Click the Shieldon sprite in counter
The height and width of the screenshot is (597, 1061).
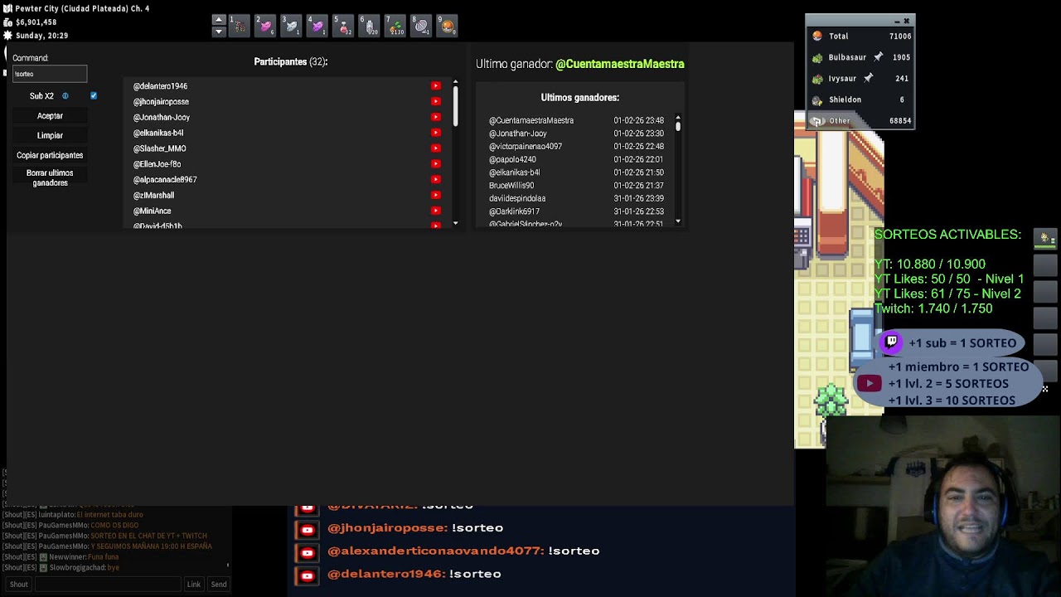817,99
